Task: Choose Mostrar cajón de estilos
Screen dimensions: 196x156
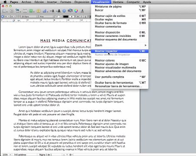Action: [x=120, y=16]
